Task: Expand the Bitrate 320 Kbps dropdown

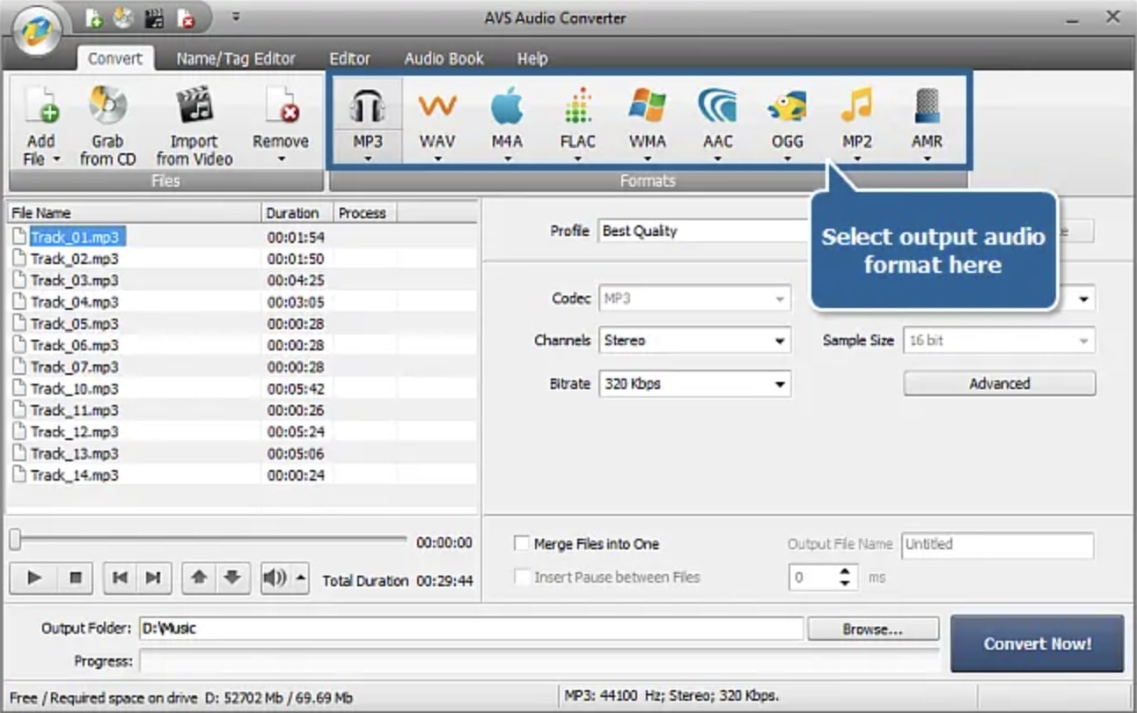Action: 694,384
